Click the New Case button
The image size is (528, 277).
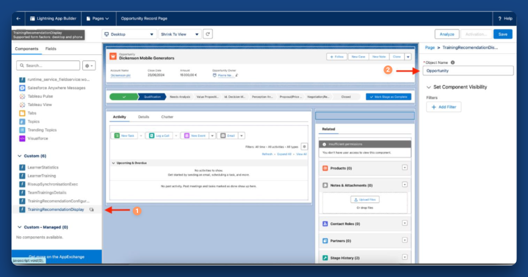(358, 57)
